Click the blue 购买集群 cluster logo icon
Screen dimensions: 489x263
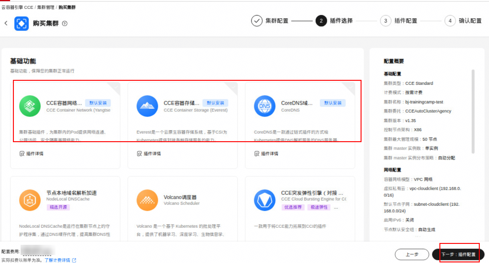[x=21, y=23]
